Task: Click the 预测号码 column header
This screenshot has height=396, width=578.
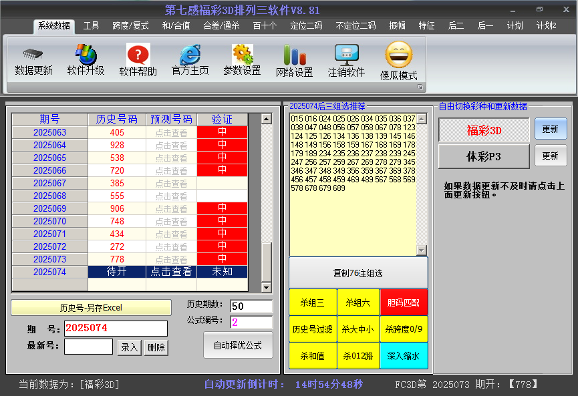Action: 172,120
